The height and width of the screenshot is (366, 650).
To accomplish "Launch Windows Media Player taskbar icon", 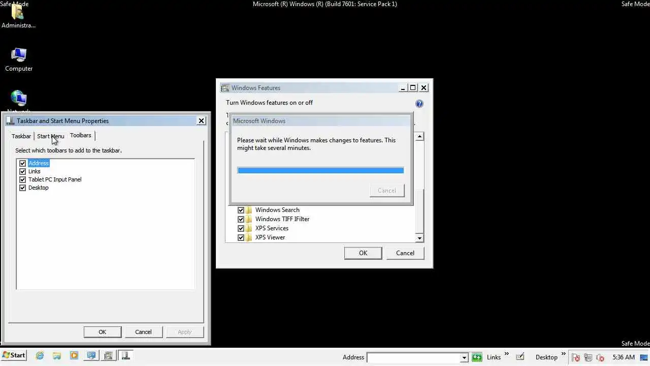I will (x=74, y=356).
